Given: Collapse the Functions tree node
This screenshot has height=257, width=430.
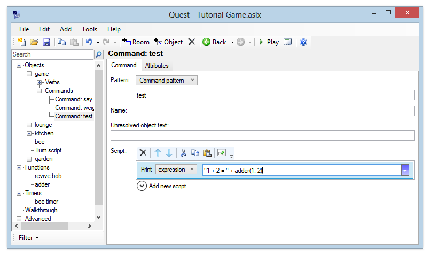Looking at the screenshot, I should (x=19, y=167).
